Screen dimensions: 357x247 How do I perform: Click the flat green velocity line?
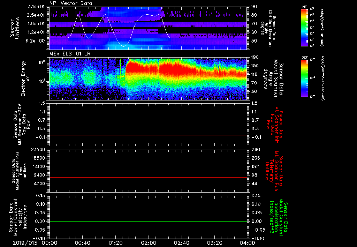pos(148,221)
